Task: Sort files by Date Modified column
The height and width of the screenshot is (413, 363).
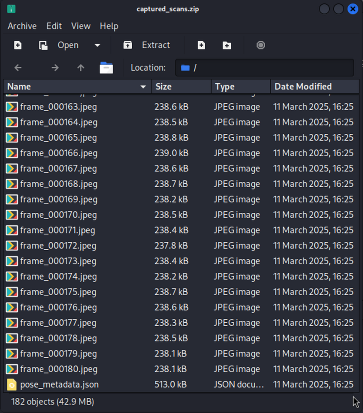Action: coord(309,87)
